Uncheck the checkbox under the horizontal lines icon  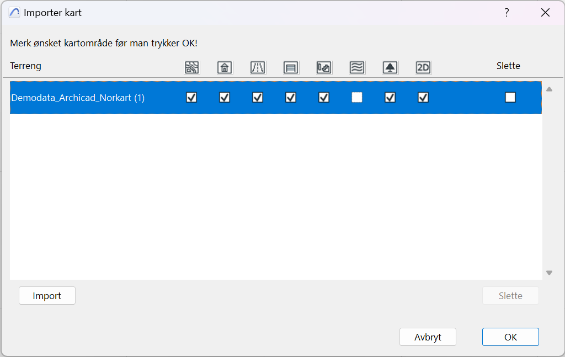291,97
